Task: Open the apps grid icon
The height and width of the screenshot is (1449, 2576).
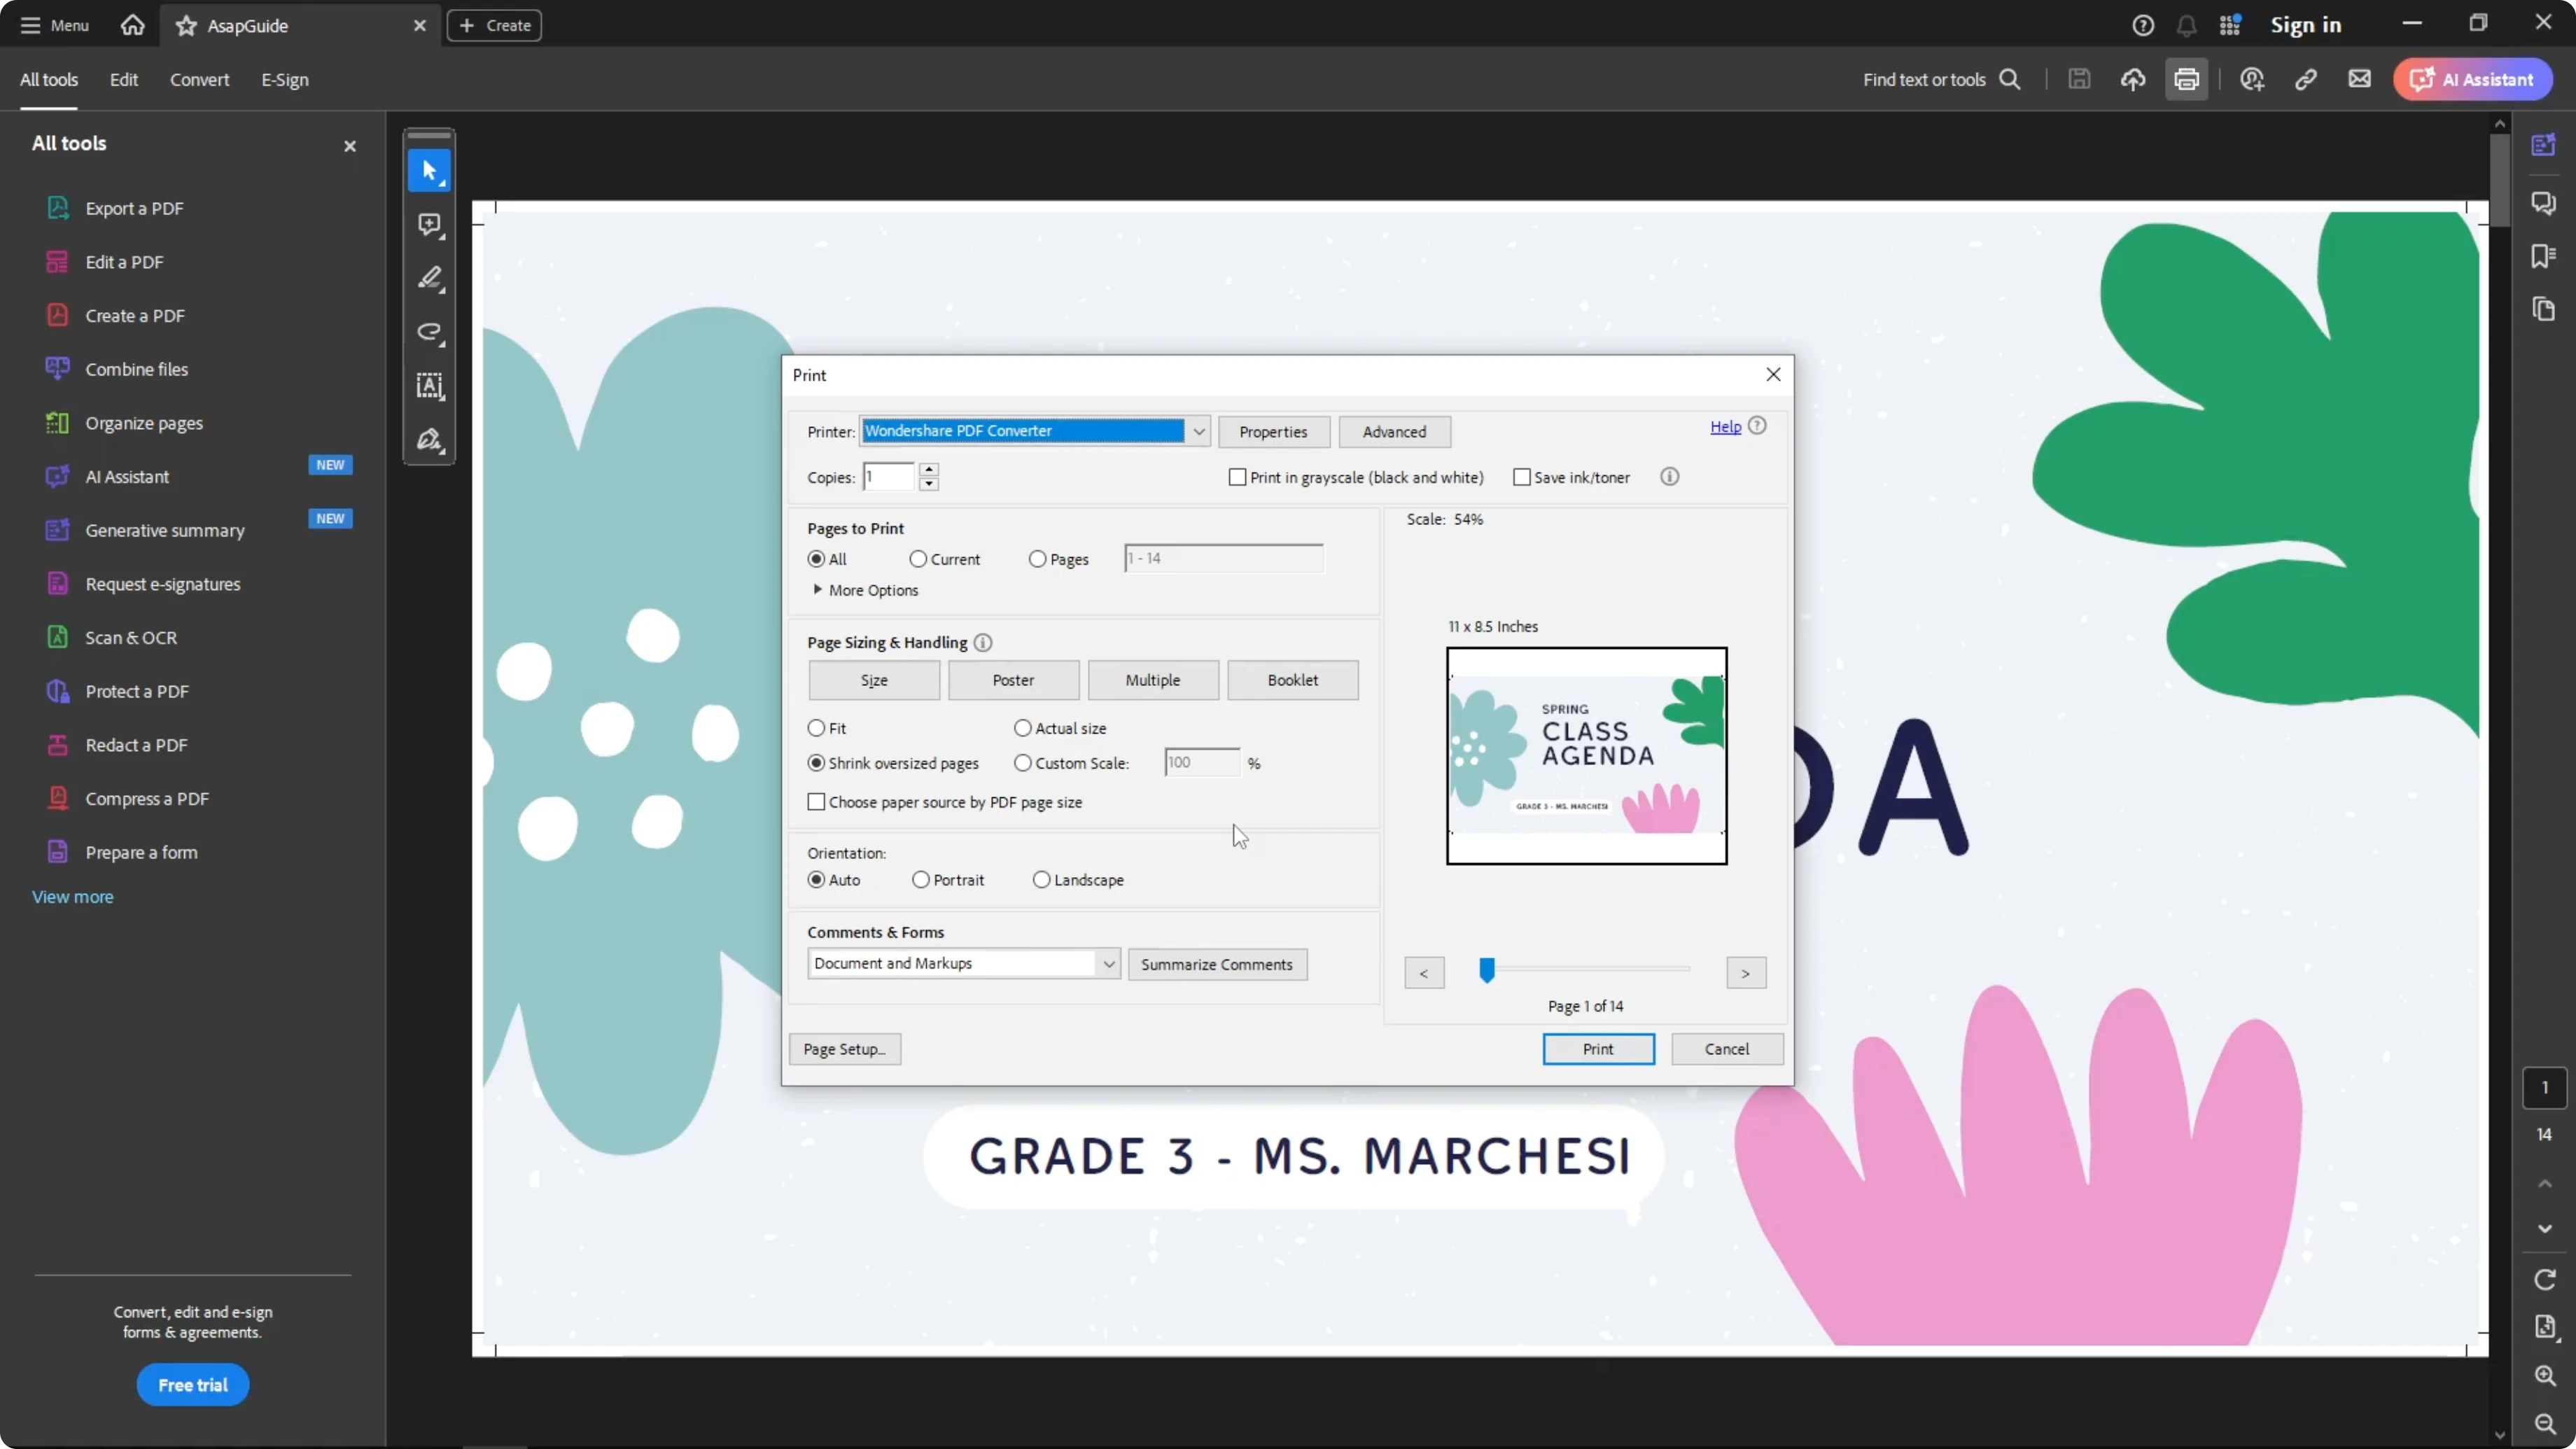Action: [x=2230, y=25]
